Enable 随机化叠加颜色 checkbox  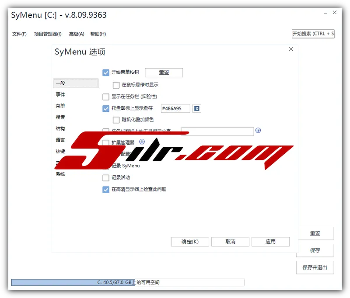(x=116, y=120)
